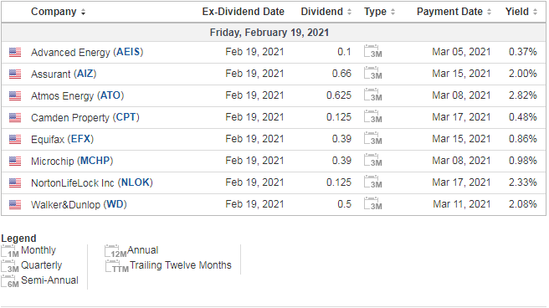Click the 12M Annual legend icon

115,251
